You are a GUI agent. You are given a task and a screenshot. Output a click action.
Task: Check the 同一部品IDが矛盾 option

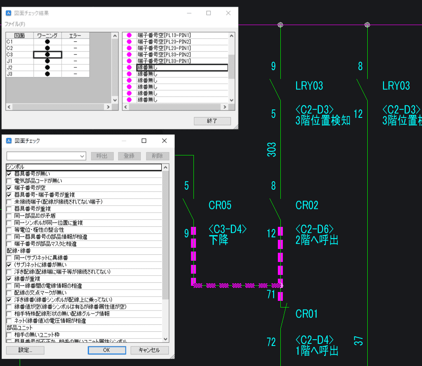coord(9,216)
